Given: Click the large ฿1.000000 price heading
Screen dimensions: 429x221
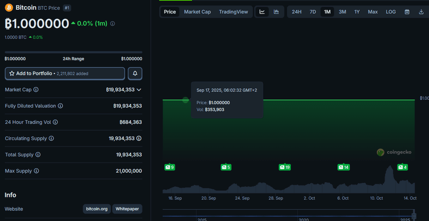Looking at the screenshot, I should (36, 24).
